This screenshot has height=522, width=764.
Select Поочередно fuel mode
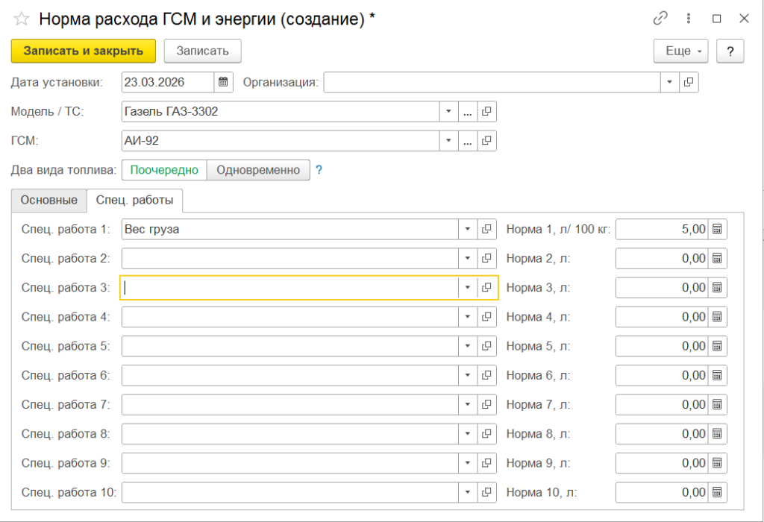[164, 170]
